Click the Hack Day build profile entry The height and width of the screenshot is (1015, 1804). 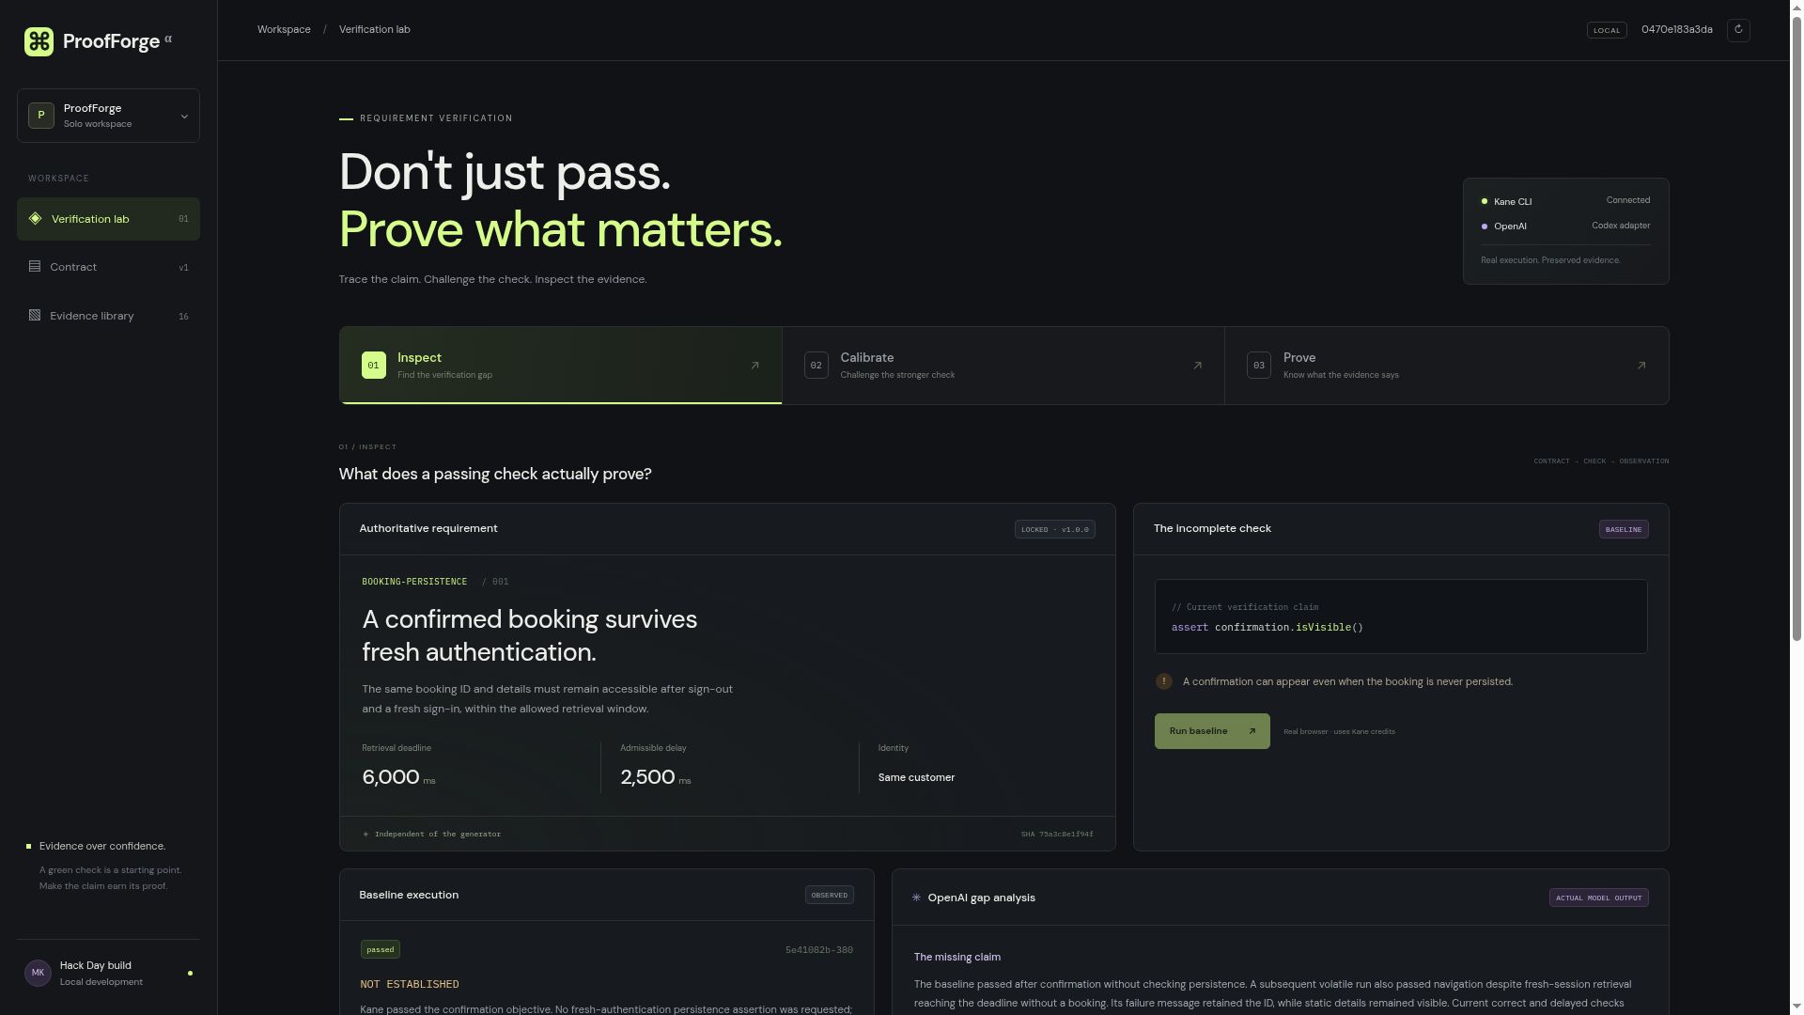coord(108,973)
